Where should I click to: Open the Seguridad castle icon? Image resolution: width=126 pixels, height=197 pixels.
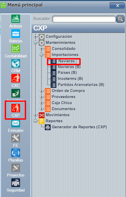pos(16,183)
